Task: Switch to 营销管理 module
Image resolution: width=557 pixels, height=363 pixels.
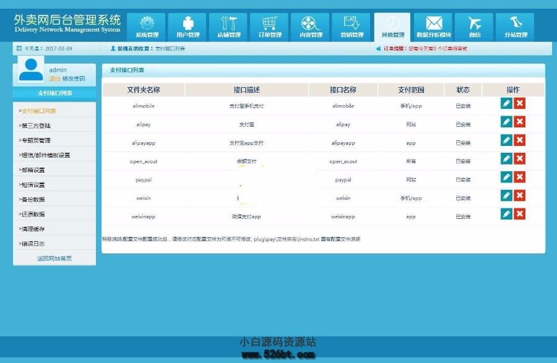Action: (x=351, y=26)
